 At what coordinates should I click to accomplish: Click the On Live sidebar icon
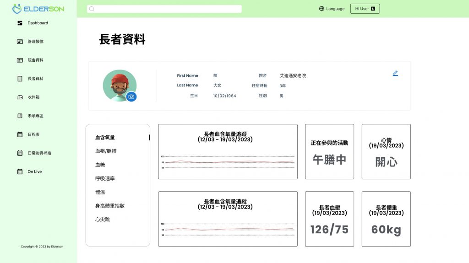click(20, 172)
